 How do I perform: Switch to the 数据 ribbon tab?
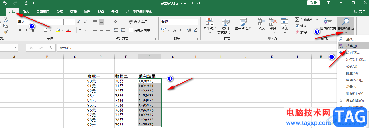73,12
